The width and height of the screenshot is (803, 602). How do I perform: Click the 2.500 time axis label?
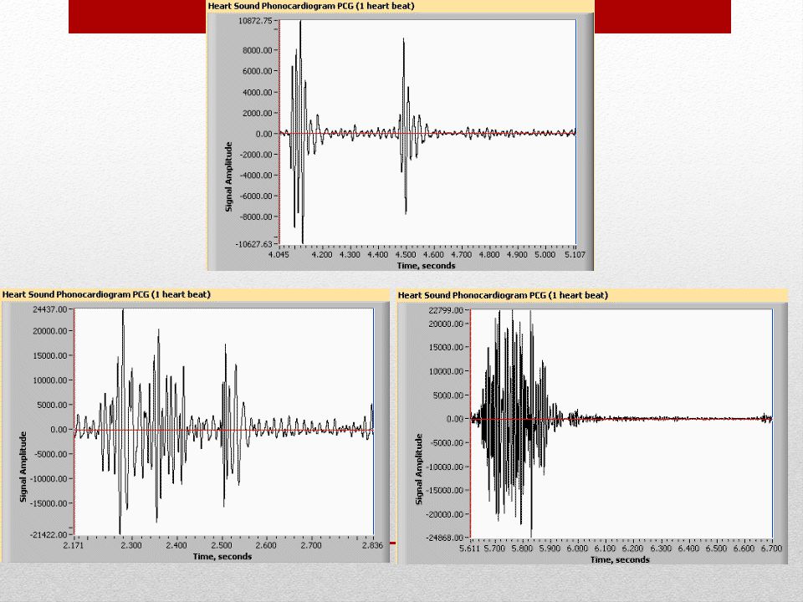(222, 545)
